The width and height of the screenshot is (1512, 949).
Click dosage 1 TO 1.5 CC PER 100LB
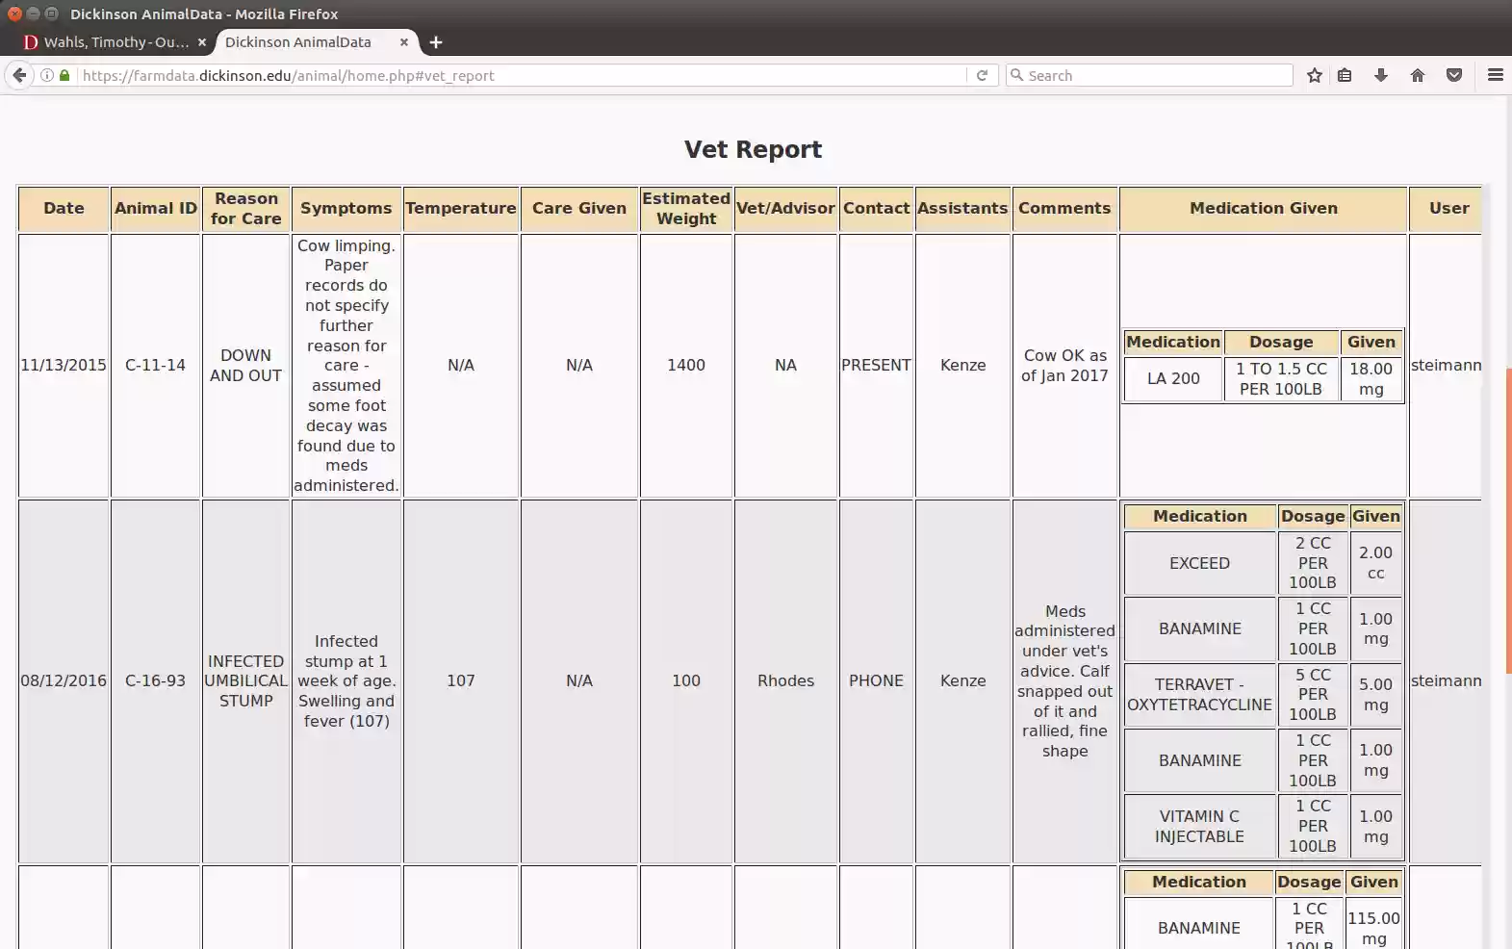tap(1281, 379)
